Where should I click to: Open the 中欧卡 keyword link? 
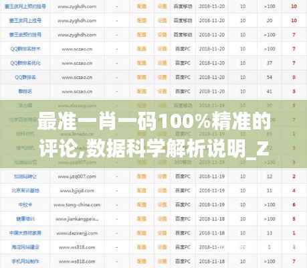[25, 204]
